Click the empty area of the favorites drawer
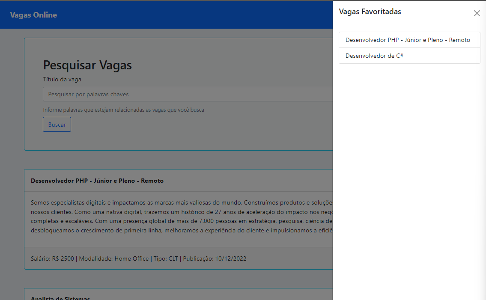Viewport: 486px width, 300px height. 409,171
